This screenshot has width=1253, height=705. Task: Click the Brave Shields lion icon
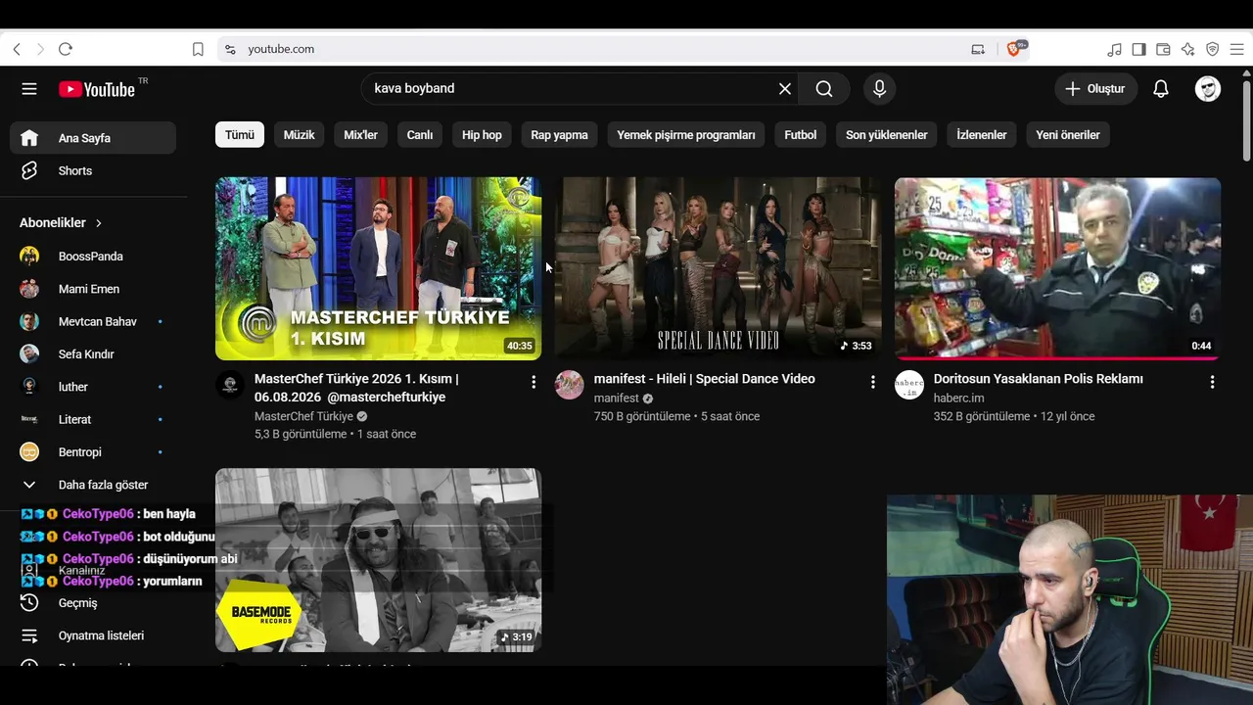[x=1015, y=49]
